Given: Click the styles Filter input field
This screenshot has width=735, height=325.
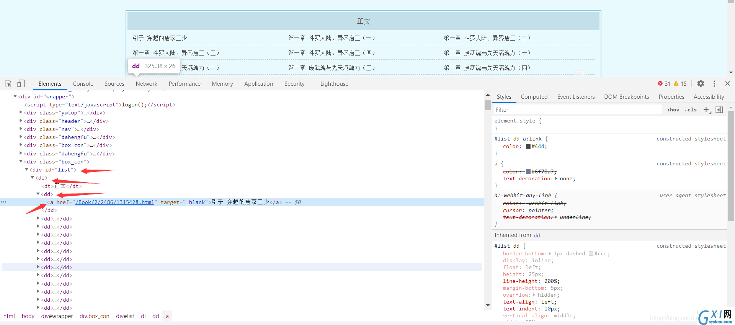Looking at the screenshot, I should [x=578, y=110].
